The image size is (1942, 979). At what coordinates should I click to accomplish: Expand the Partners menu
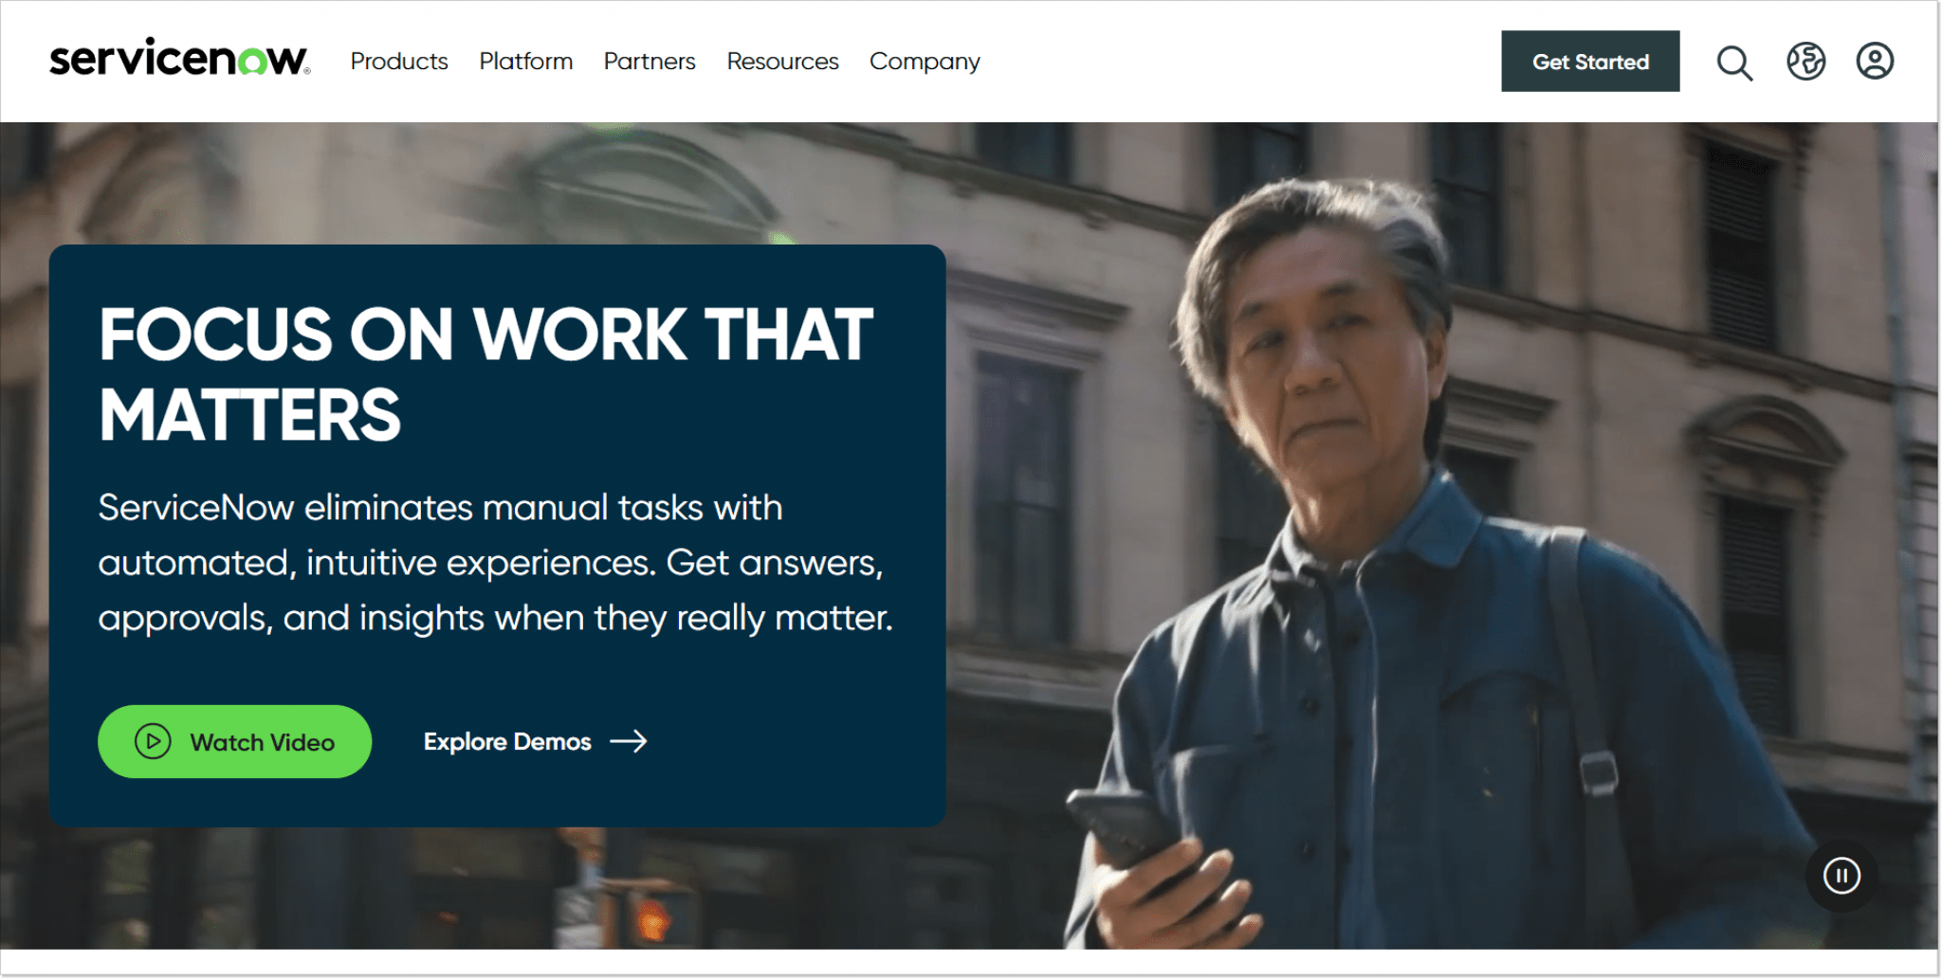(x=650, y=62)
